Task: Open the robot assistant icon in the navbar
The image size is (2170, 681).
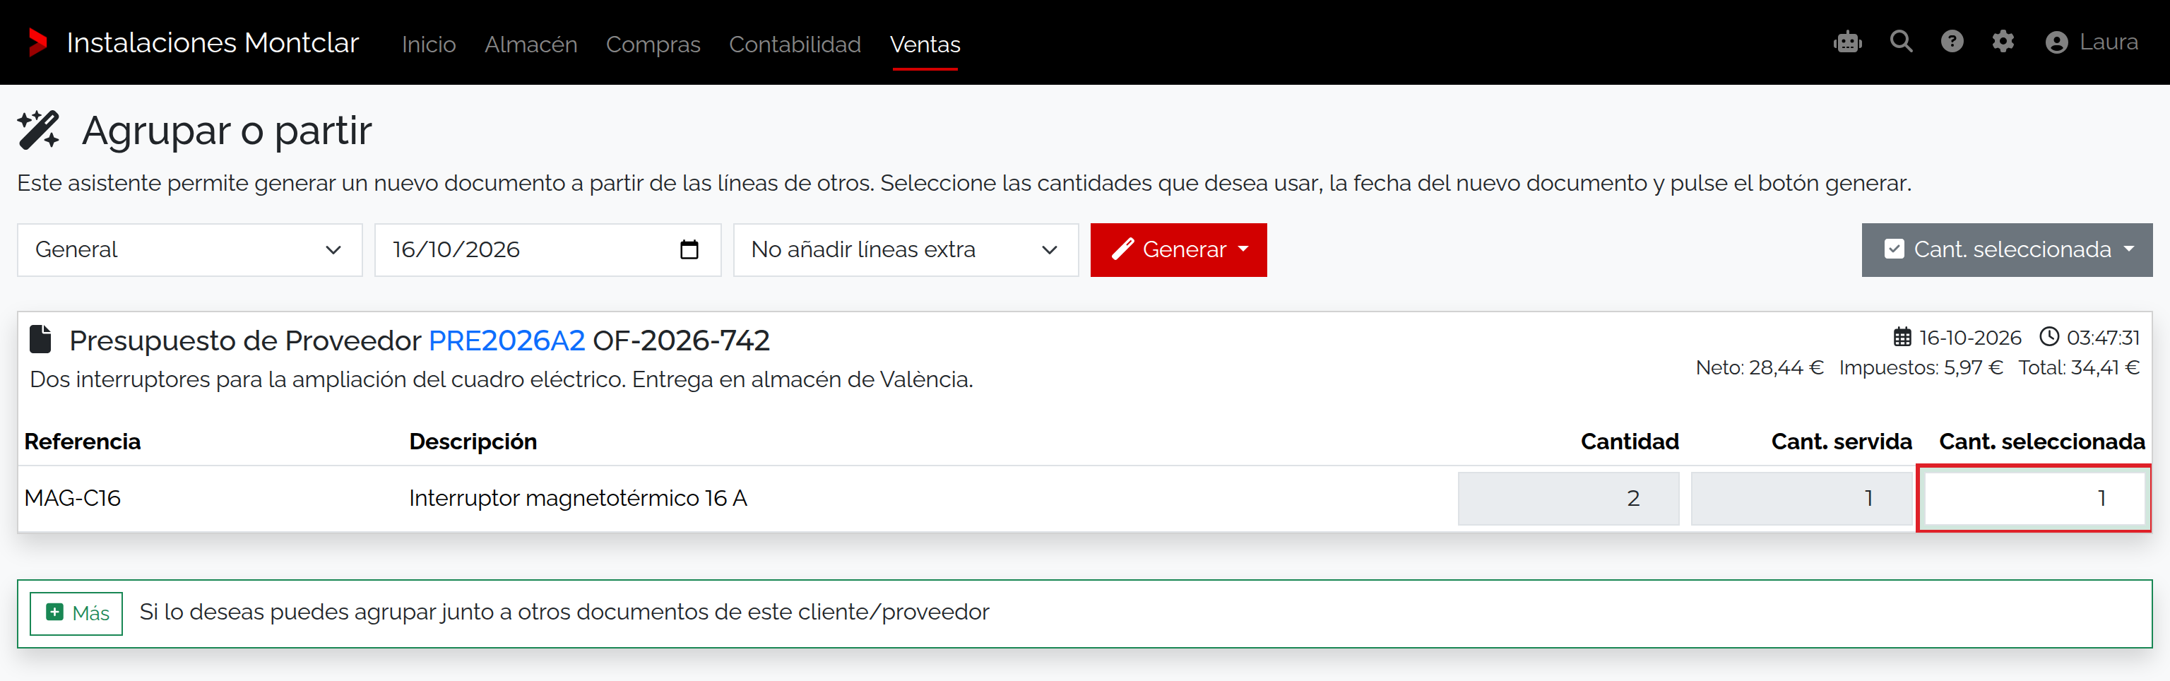Action: (1847, 42)
